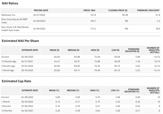Click the PRICING DATE column header
Viewport: 163px width, 114px height.
(x=41, y=10)
